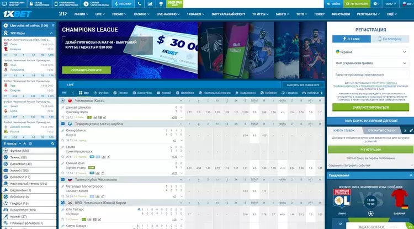Click green Зарегистрироваться button
This screenshot has width=414, height=229.
tap(371, 108)
